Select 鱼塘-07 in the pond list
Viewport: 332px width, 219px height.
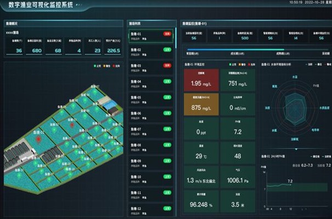[x=151, y=131]
